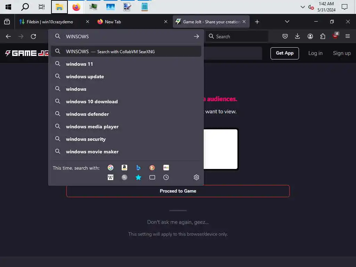Image resolution: width=356 pixels, height=267 pixels.
Task: Open Windows taskbar search
Action: pos(25,7)
